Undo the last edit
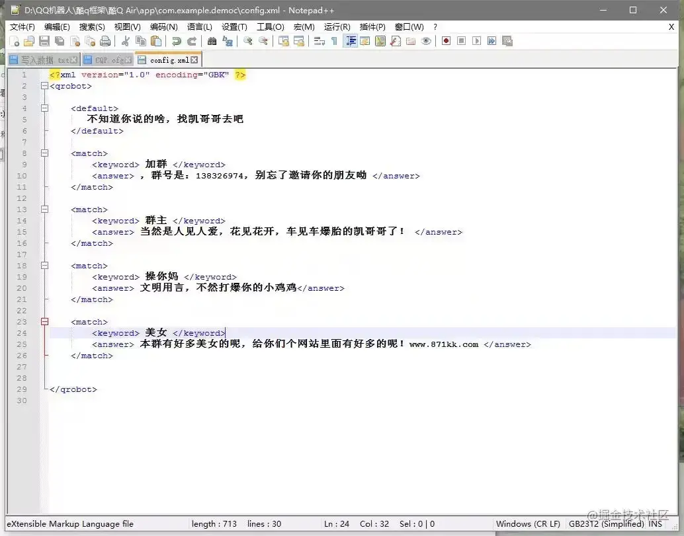This screenshot has height=536, width=684. [x=176, y=42]
